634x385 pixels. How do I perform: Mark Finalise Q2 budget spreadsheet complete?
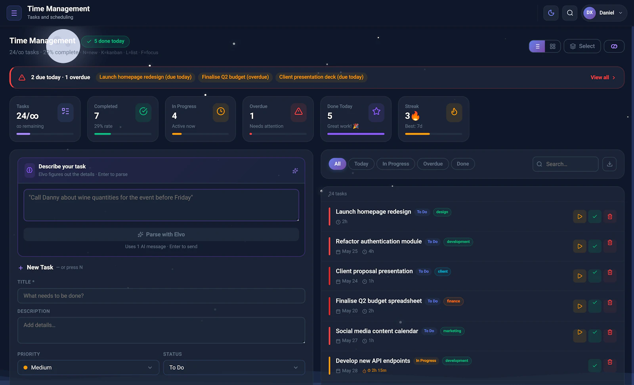point(595,306)
